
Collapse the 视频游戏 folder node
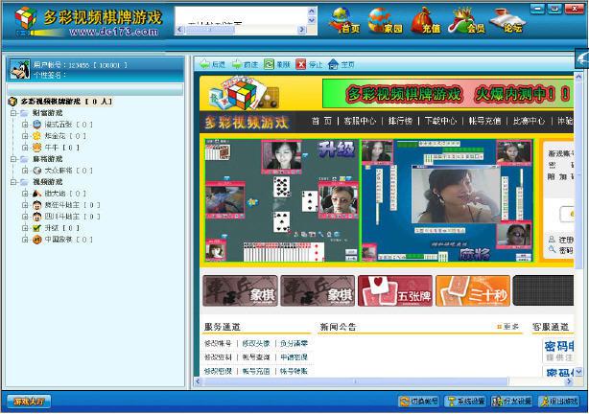pos(13,182)
